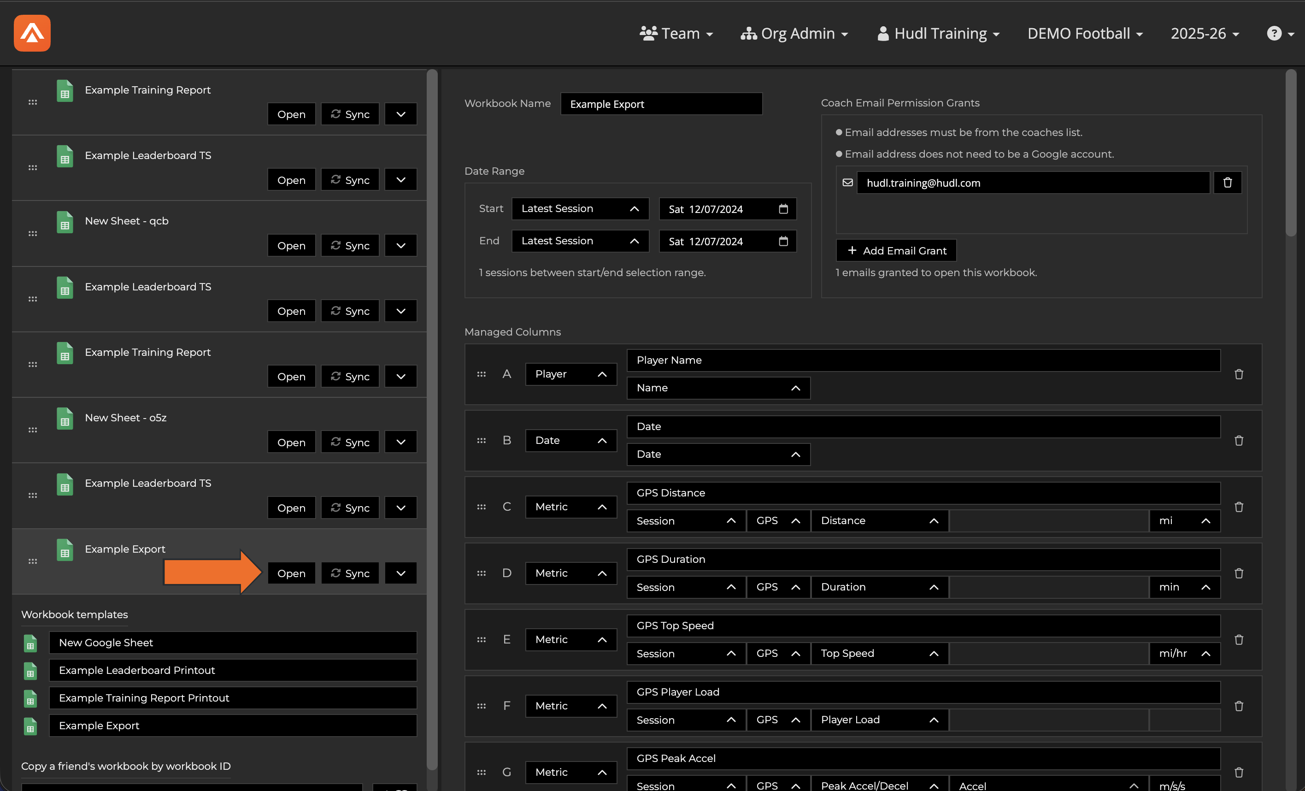Edit the hudl.training@hudl.com email field
Screen dimensions: 1305x791
pos(1033,183)
